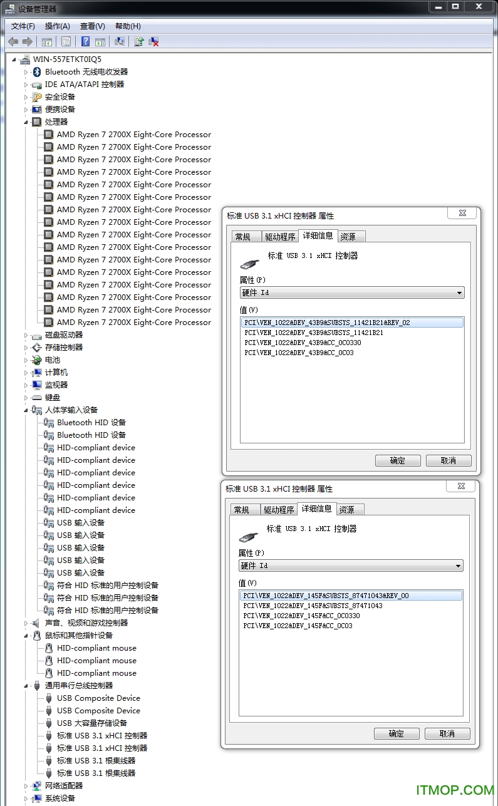Open the 文件(F) menu
Viewport: 498px width, 806px height.
point(23,26)
